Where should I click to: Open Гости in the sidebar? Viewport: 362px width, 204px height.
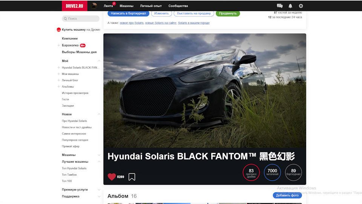pos(65,99)
